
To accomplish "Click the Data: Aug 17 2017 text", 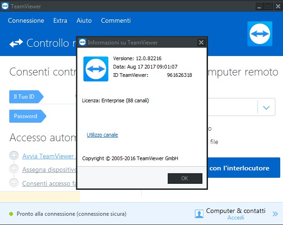I will point(145,67).
